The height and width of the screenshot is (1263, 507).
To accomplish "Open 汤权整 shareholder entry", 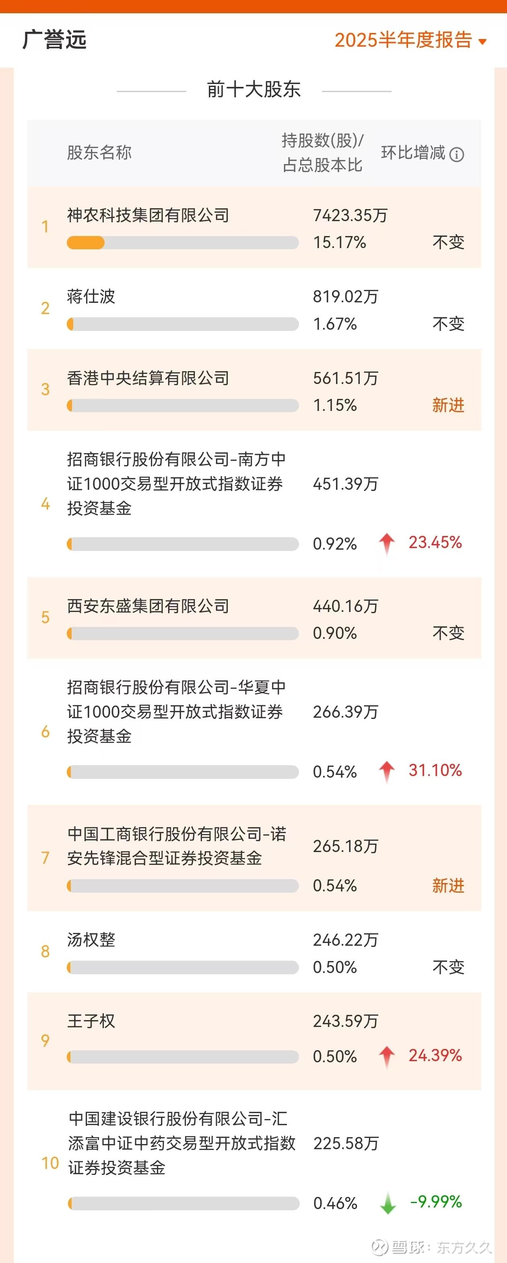I will coord(254,952).
